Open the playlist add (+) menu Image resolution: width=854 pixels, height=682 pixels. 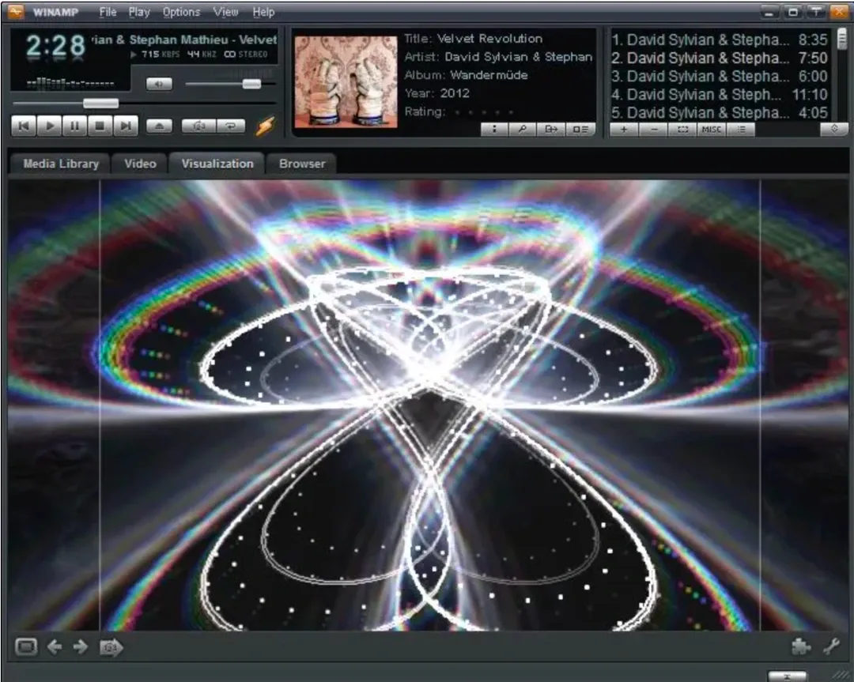(x=624, y=130)
